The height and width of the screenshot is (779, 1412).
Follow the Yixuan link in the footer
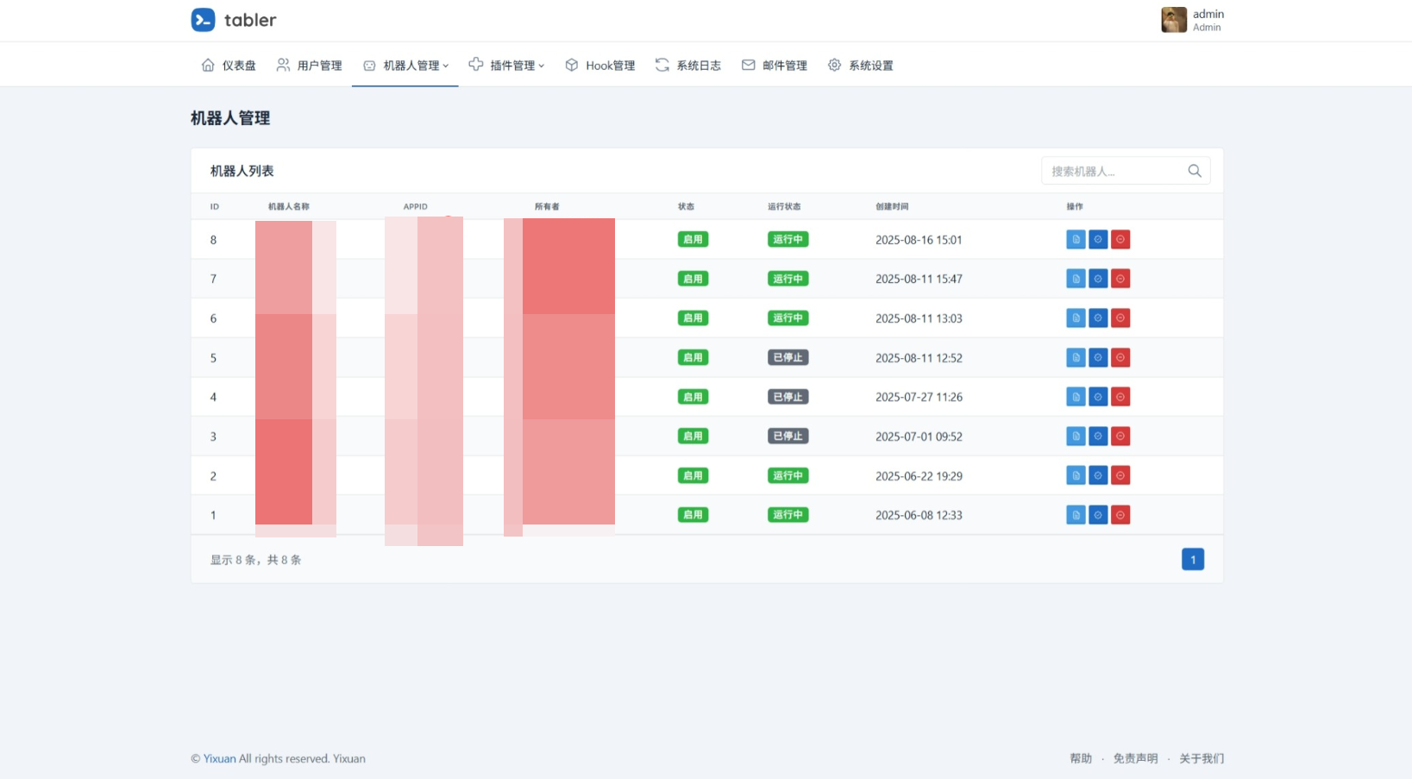[x=219, y=759]
